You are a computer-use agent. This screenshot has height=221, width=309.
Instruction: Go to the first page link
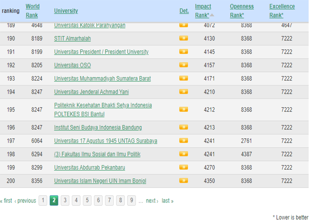coord(6,201)
